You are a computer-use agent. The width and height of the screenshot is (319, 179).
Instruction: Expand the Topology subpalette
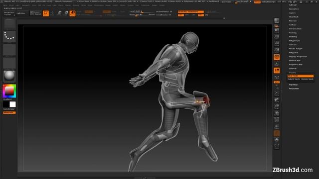(x=293, y=85)
